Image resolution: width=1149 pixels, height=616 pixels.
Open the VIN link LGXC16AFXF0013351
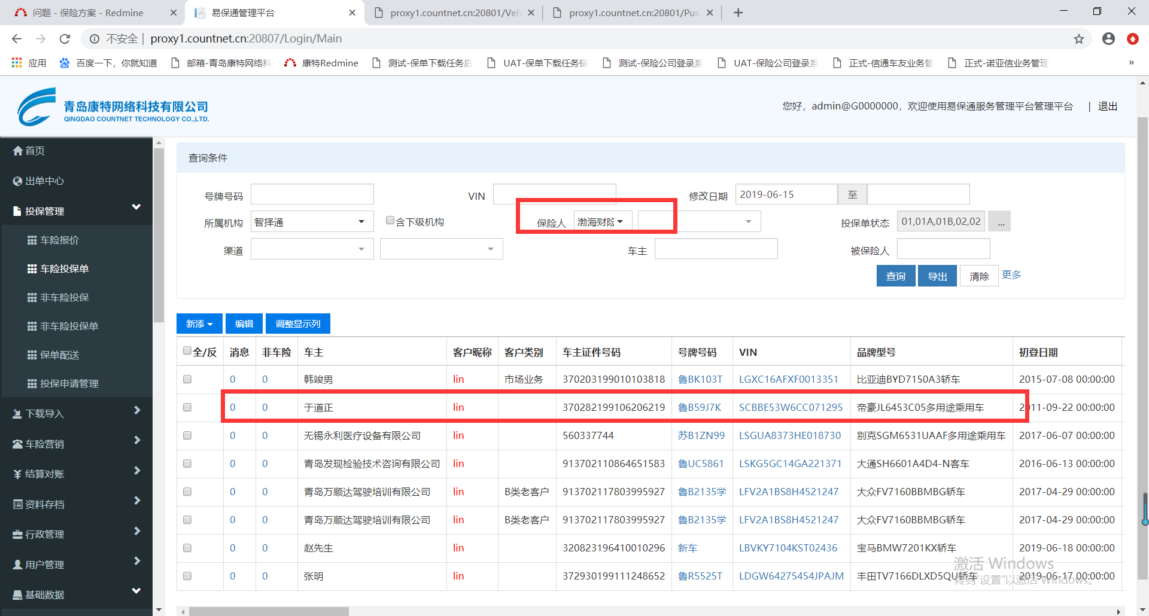[788, 379]
